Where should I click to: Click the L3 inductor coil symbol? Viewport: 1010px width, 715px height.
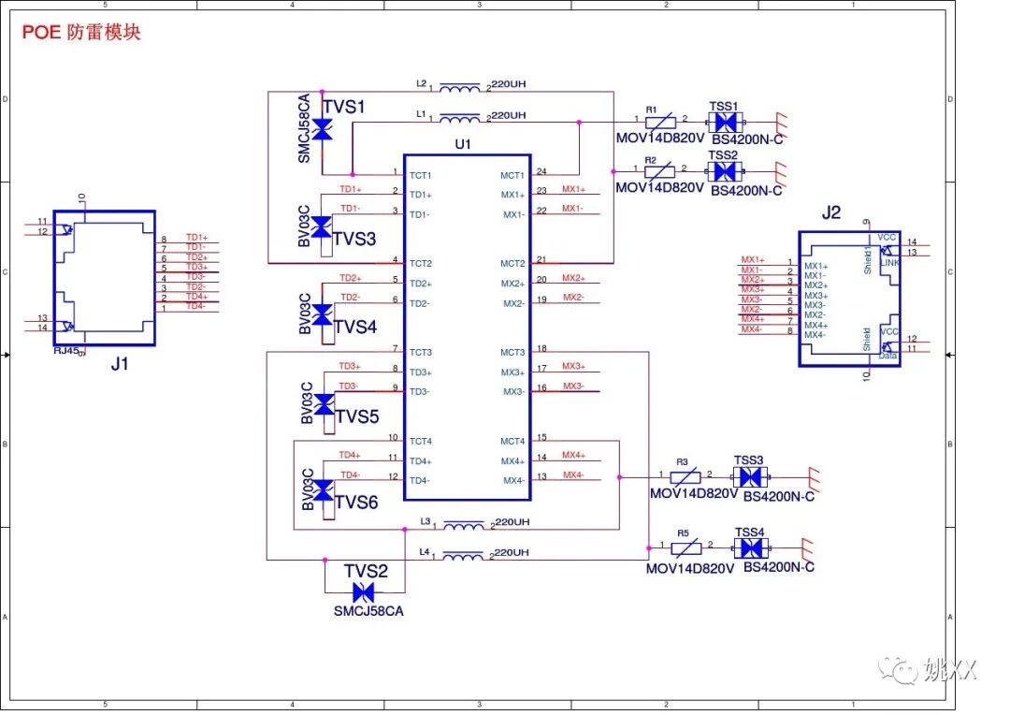pyautogui.click(x=464, y=525)
